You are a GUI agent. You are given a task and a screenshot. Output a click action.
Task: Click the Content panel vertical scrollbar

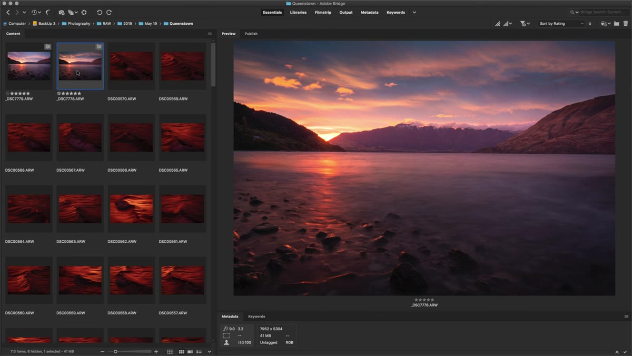point(213,64)
